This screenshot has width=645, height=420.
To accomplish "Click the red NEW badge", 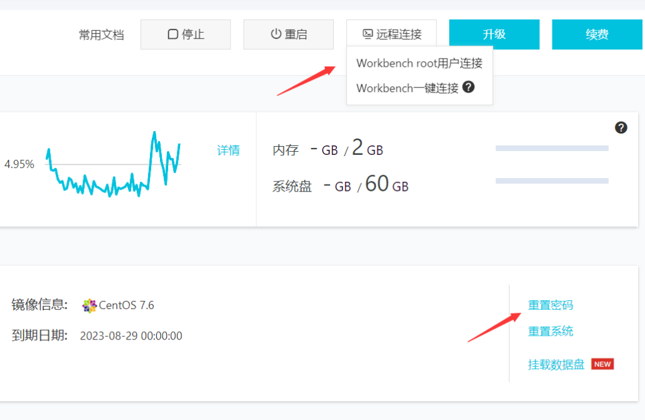I will pos(602,364).
